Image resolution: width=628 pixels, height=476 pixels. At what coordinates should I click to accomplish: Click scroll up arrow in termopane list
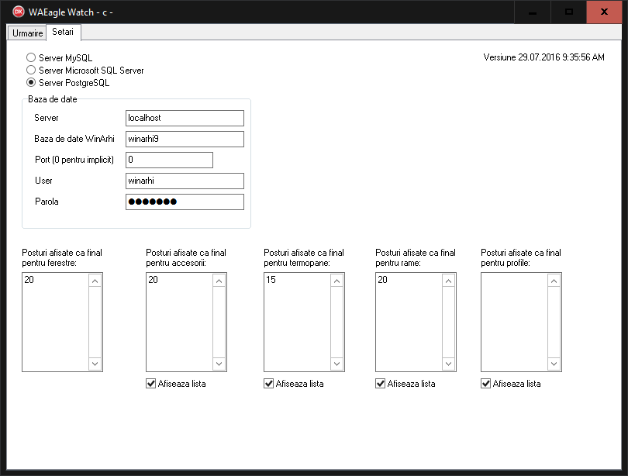point(337,281)
